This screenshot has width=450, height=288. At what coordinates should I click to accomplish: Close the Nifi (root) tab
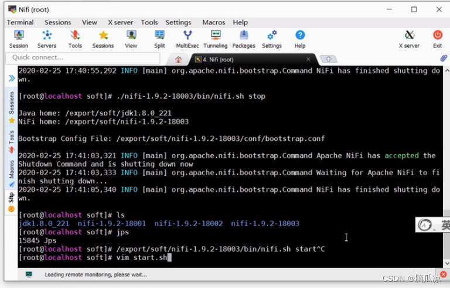point(308,59)
